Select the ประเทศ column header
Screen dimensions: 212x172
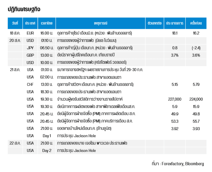pos(30,23)
